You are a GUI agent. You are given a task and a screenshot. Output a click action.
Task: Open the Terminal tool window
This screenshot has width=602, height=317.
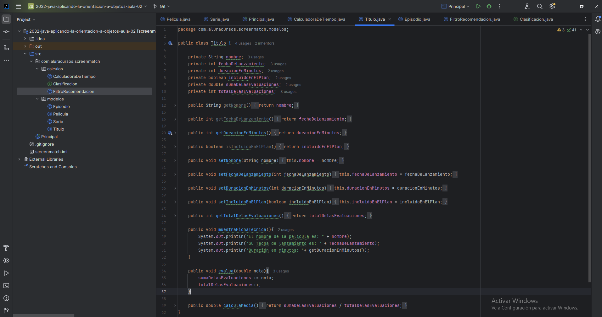point(6,286)
